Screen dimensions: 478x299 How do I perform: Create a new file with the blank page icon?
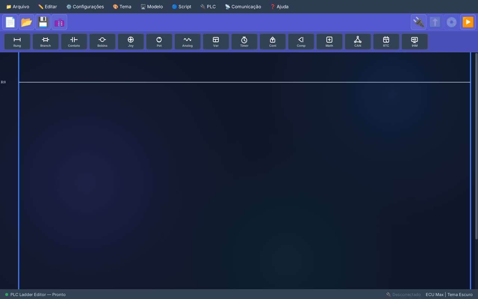click(10, 22)
